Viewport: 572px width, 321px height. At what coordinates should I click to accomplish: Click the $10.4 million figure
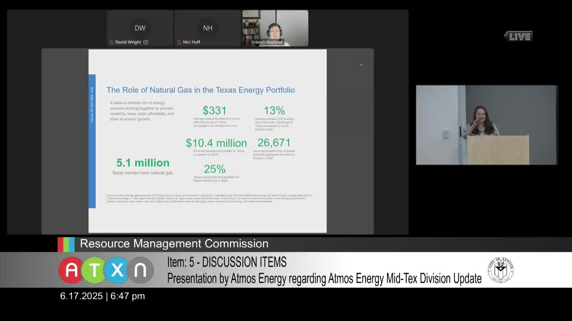(216, 143)
